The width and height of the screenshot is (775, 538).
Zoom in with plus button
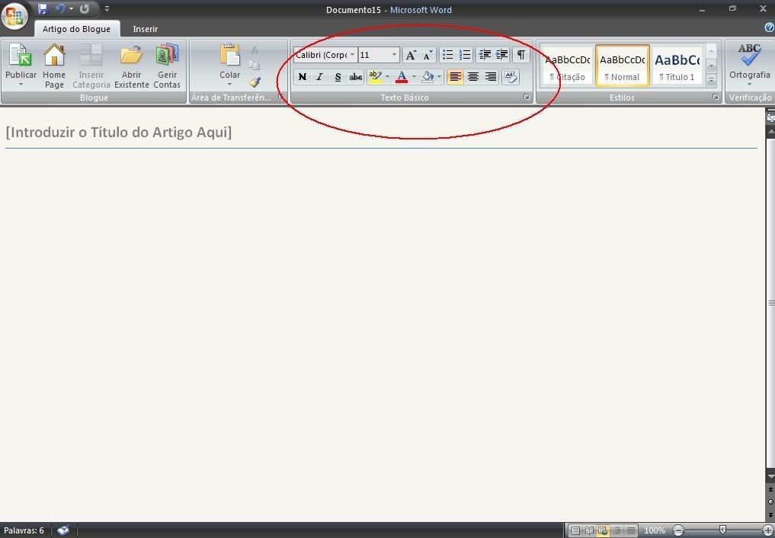coord(767,531)
